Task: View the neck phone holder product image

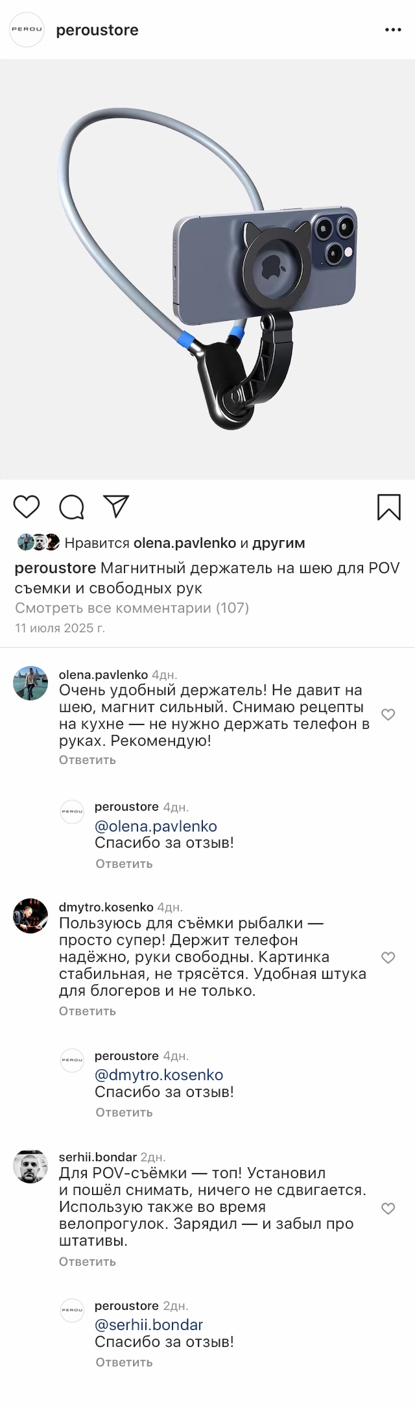Action: tap(207, 269)
